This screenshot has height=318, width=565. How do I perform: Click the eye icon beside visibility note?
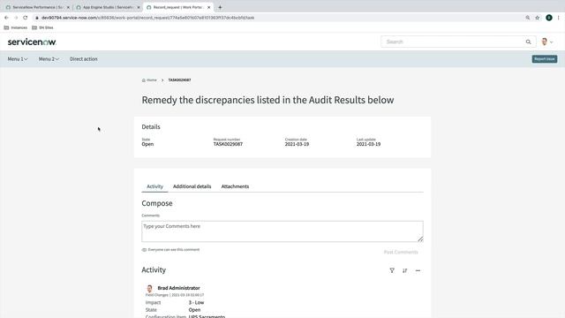click(144, 249)
